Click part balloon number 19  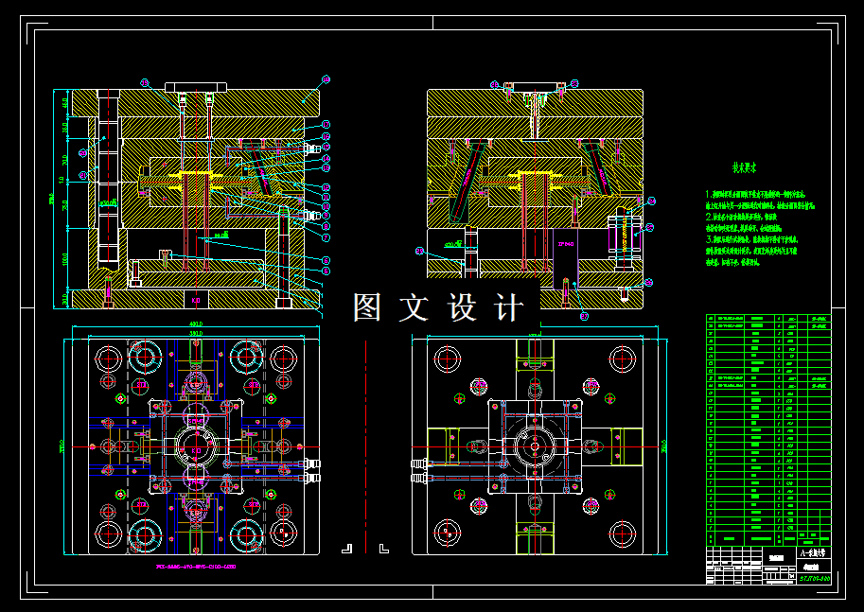(x=145, y=82)
